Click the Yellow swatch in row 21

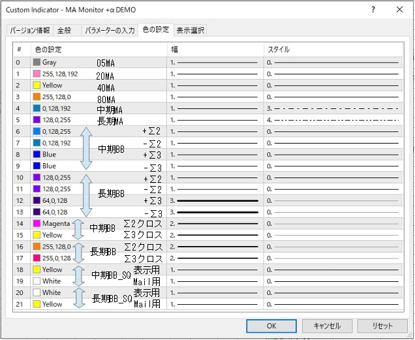pos(37,304)
